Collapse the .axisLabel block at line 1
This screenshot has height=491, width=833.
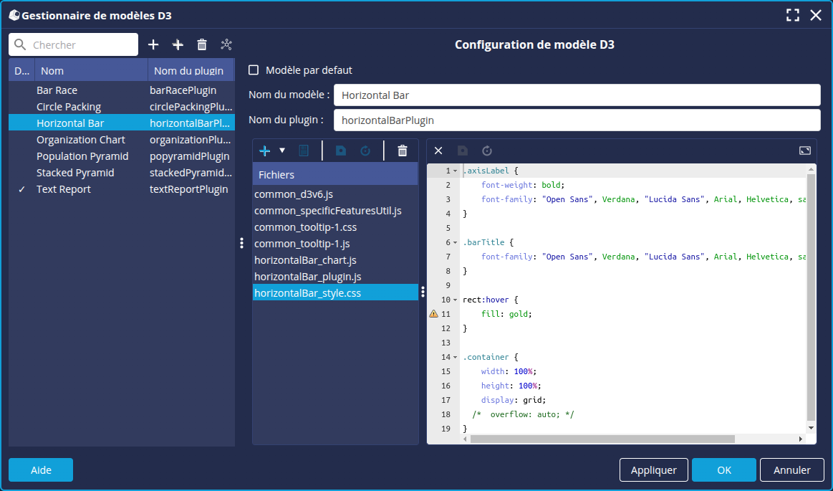456,171
